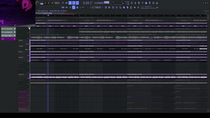Toggle the recording countdown button
Viewport: 210px width, 118px height.
tap(70, 3)
